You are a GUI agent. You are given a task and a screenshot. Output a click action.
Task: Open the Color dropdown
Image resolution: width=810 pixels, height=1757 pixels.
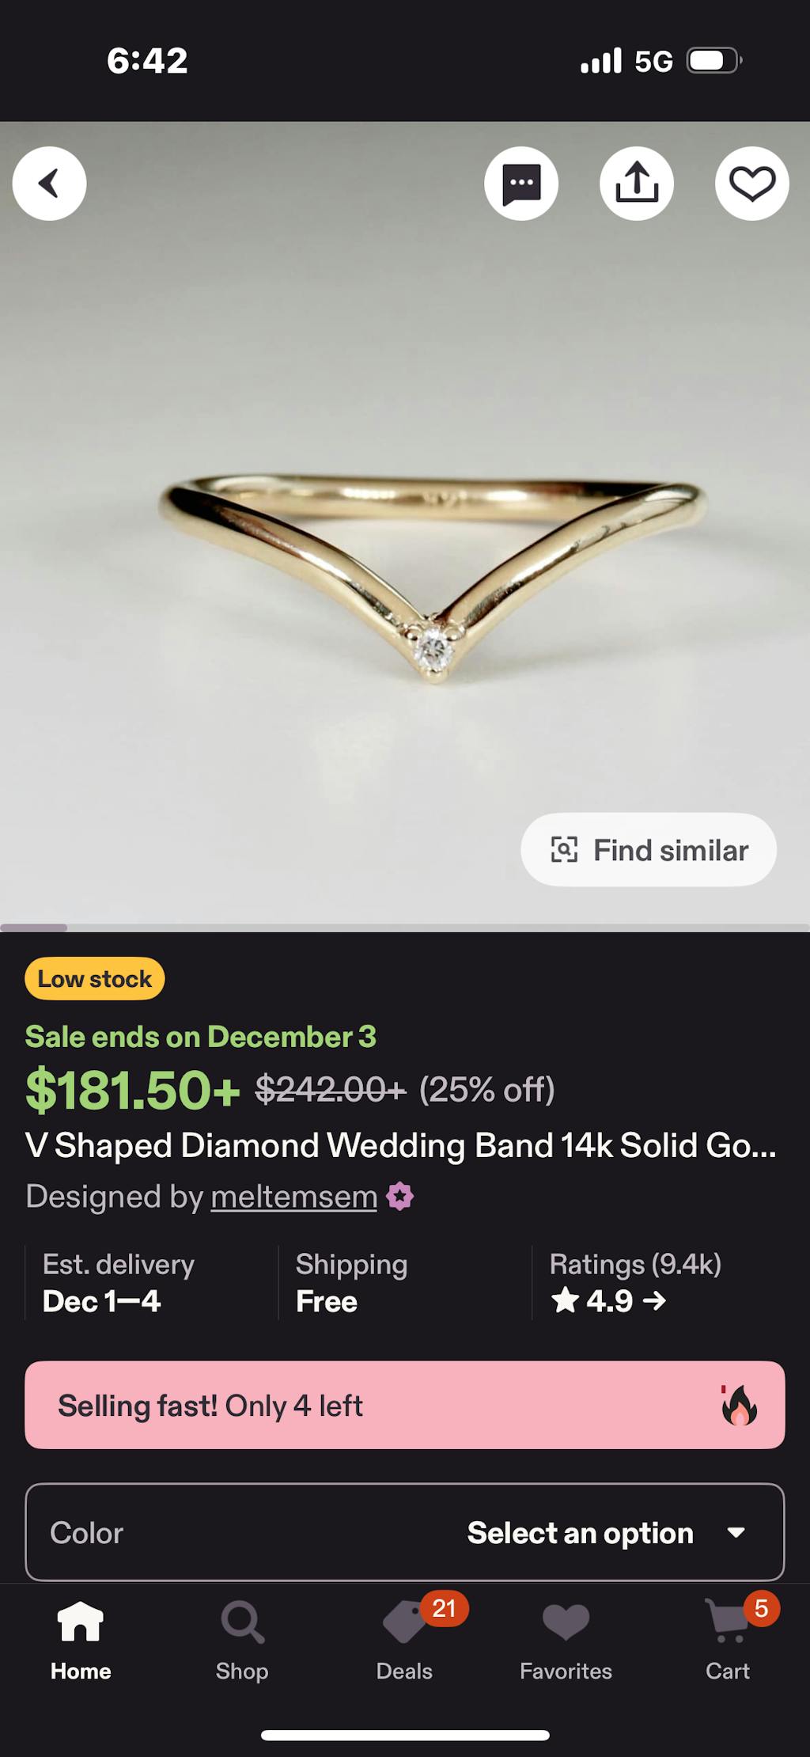[404, 1533]
